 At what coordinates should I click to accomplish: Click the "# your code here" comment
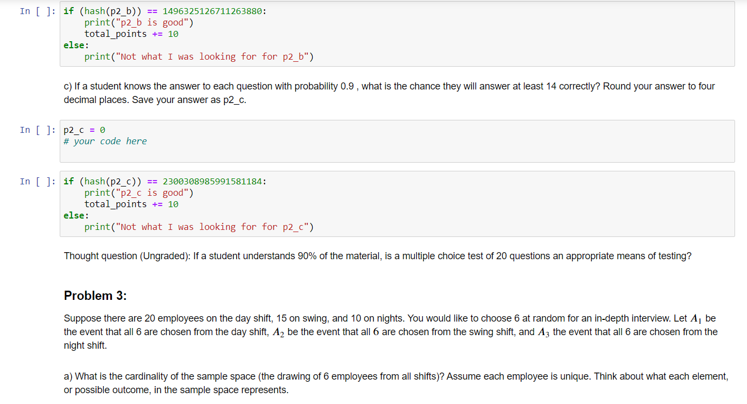click(x=105, y=141)
